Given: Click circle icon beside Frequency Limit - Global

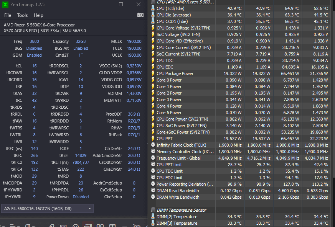Looking at the screenshot, I should (153, 158).
